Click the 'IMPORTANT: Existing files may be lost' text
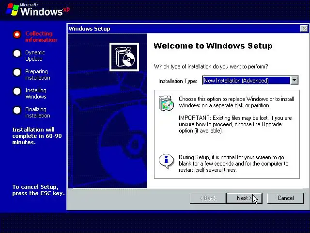The image size is (310, 233). (x=235, y=124)
